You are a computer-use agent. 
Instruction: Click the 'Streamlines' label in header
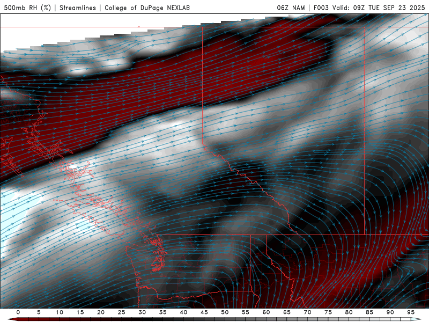[x=78, y=8]
